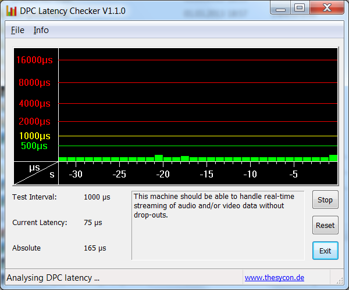This screenshot has width=349, height=290.
Task: Open the Info menu
Action: tap(41, 30)
